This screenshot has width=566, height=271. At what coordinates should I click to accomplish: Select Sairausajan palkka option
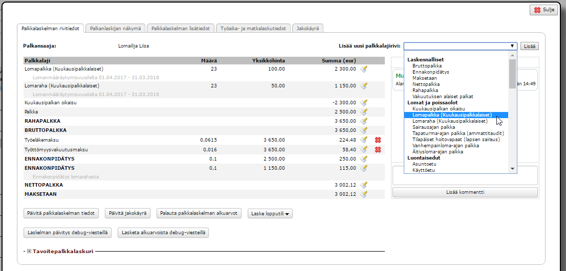(433, 127)
